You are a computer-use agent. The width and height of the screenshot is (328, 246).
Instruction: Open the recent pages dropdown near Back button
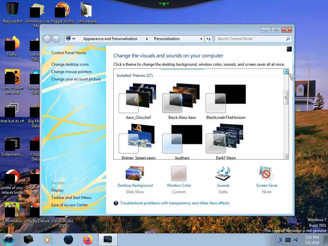(x=62, y=39)
